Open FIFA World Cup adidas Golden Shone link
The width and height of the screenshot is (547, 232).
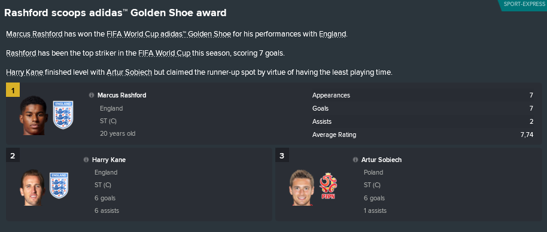169,34
